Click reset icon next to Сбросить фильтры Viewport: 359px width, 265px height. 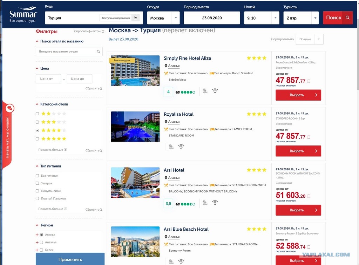coord(103,31)
